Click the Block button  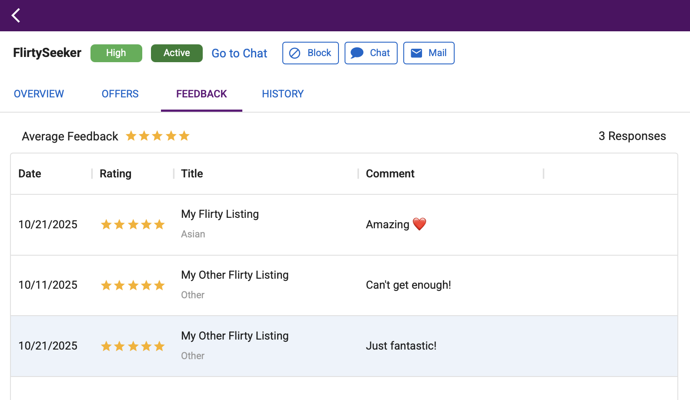coord(310,53)
